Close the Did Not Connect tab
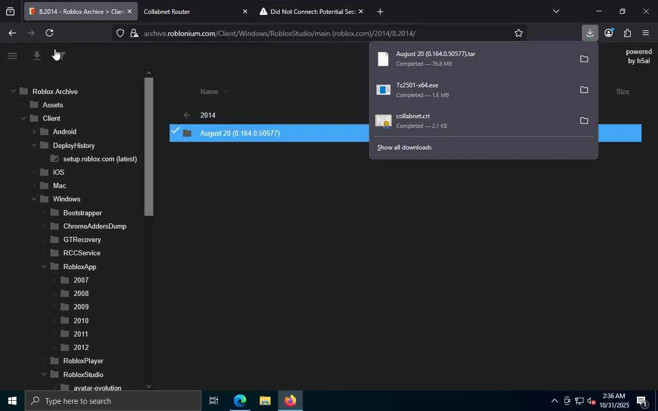658x411 pixels. pyautogui.click(x=360, y=11)
